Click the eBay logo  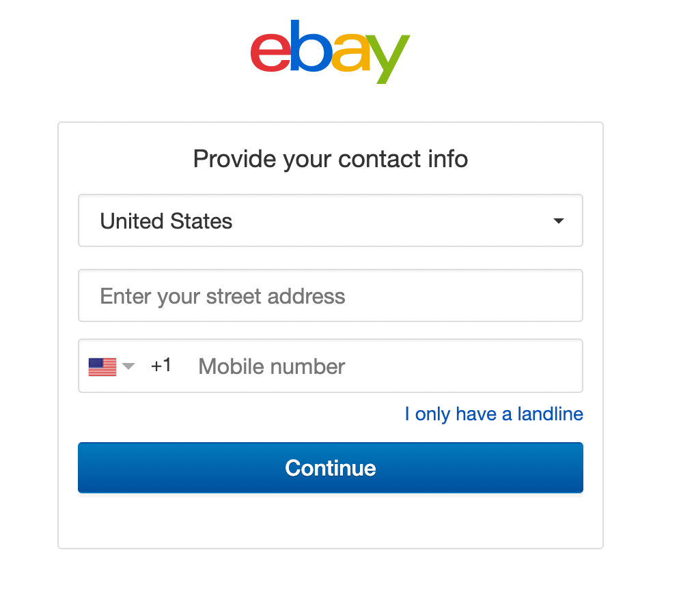(x=330, y=52)
